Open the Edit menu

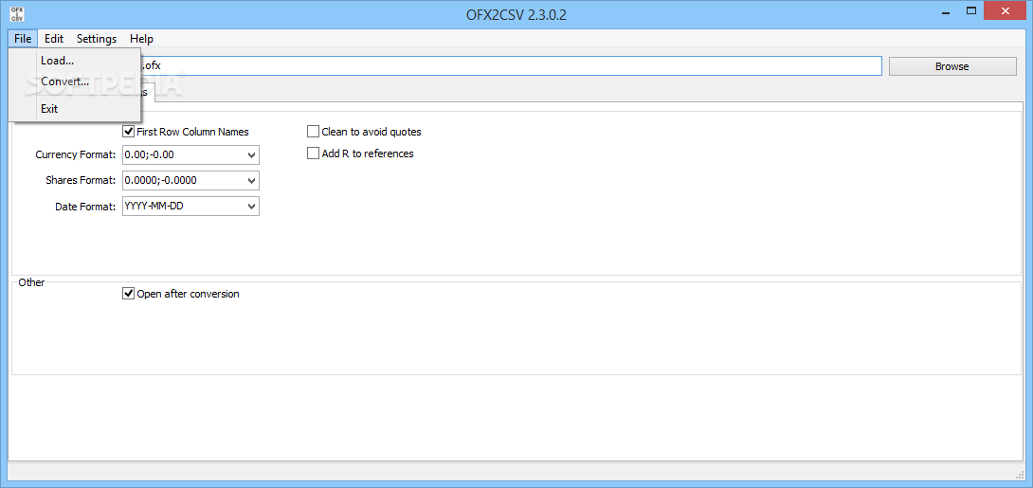(x=54, y=39)
